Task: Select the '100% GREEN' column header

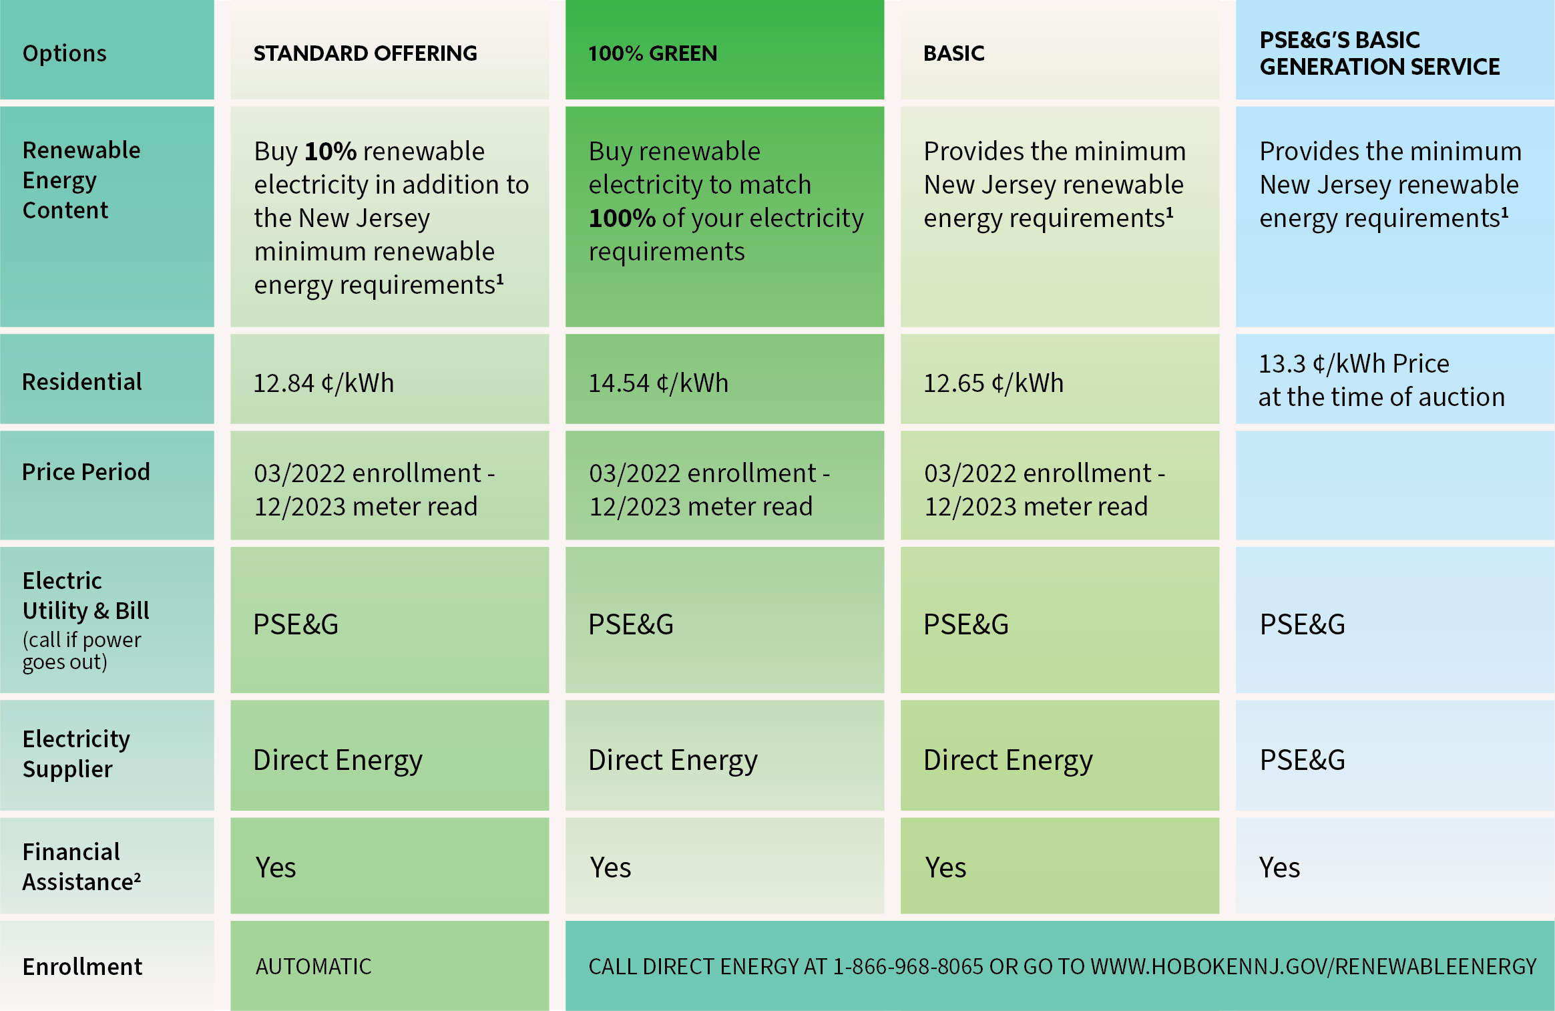Action: [724, 50]
